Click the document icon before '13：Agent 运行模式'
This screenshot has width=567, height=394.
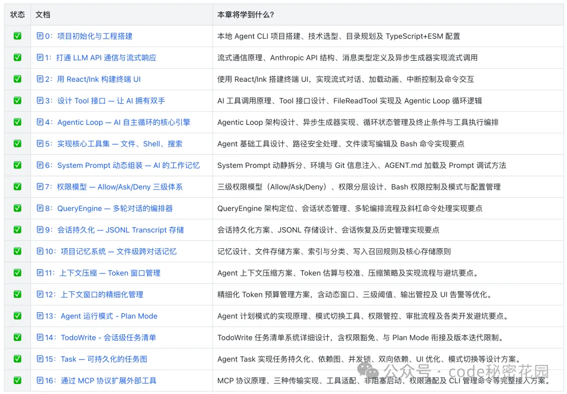[40, 316]
